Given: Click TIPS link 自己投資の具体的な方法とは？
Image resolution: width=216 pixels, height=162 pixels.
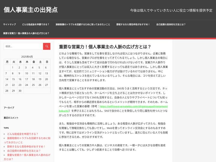Looking at the screenshot, I should click(x=24, y=151).
